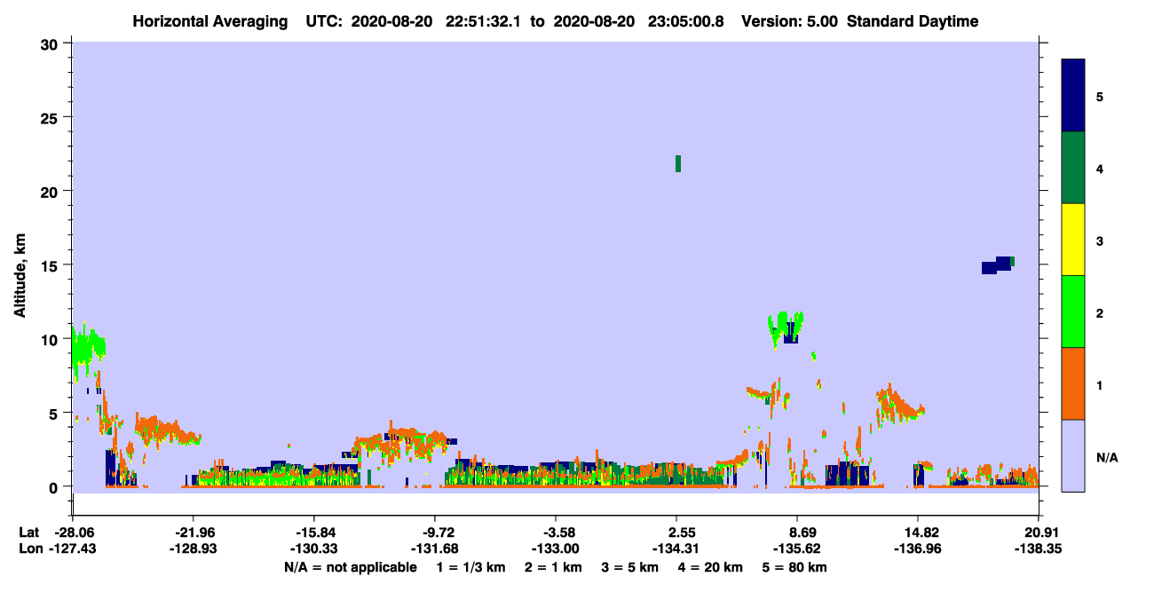1154x592 pixels.
Task: Click the longitude value -135.62
Action: pos(797,549)
